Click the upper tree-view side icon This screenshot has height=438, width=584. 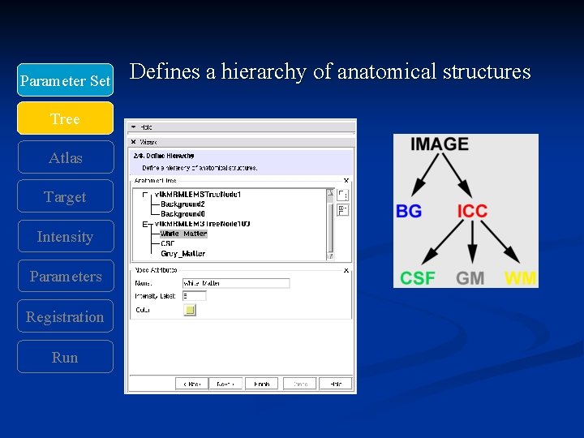[x=342, y=195]
